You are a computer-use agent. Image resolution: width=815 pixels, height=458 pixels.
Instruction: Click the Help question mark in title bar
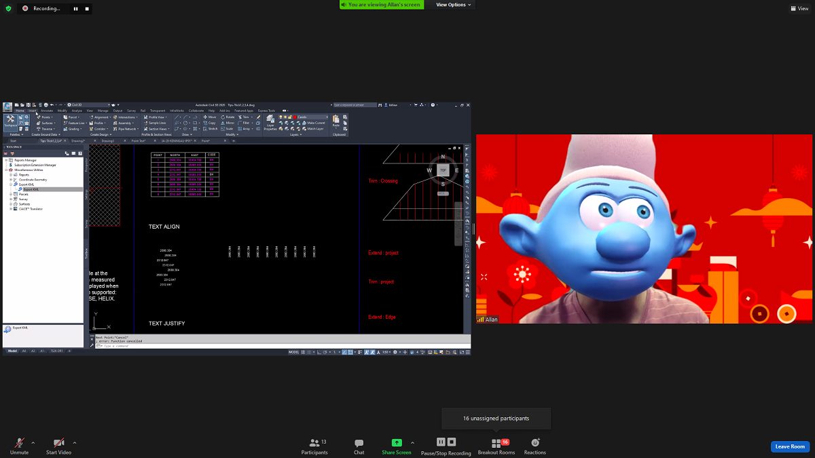point(433,105)
